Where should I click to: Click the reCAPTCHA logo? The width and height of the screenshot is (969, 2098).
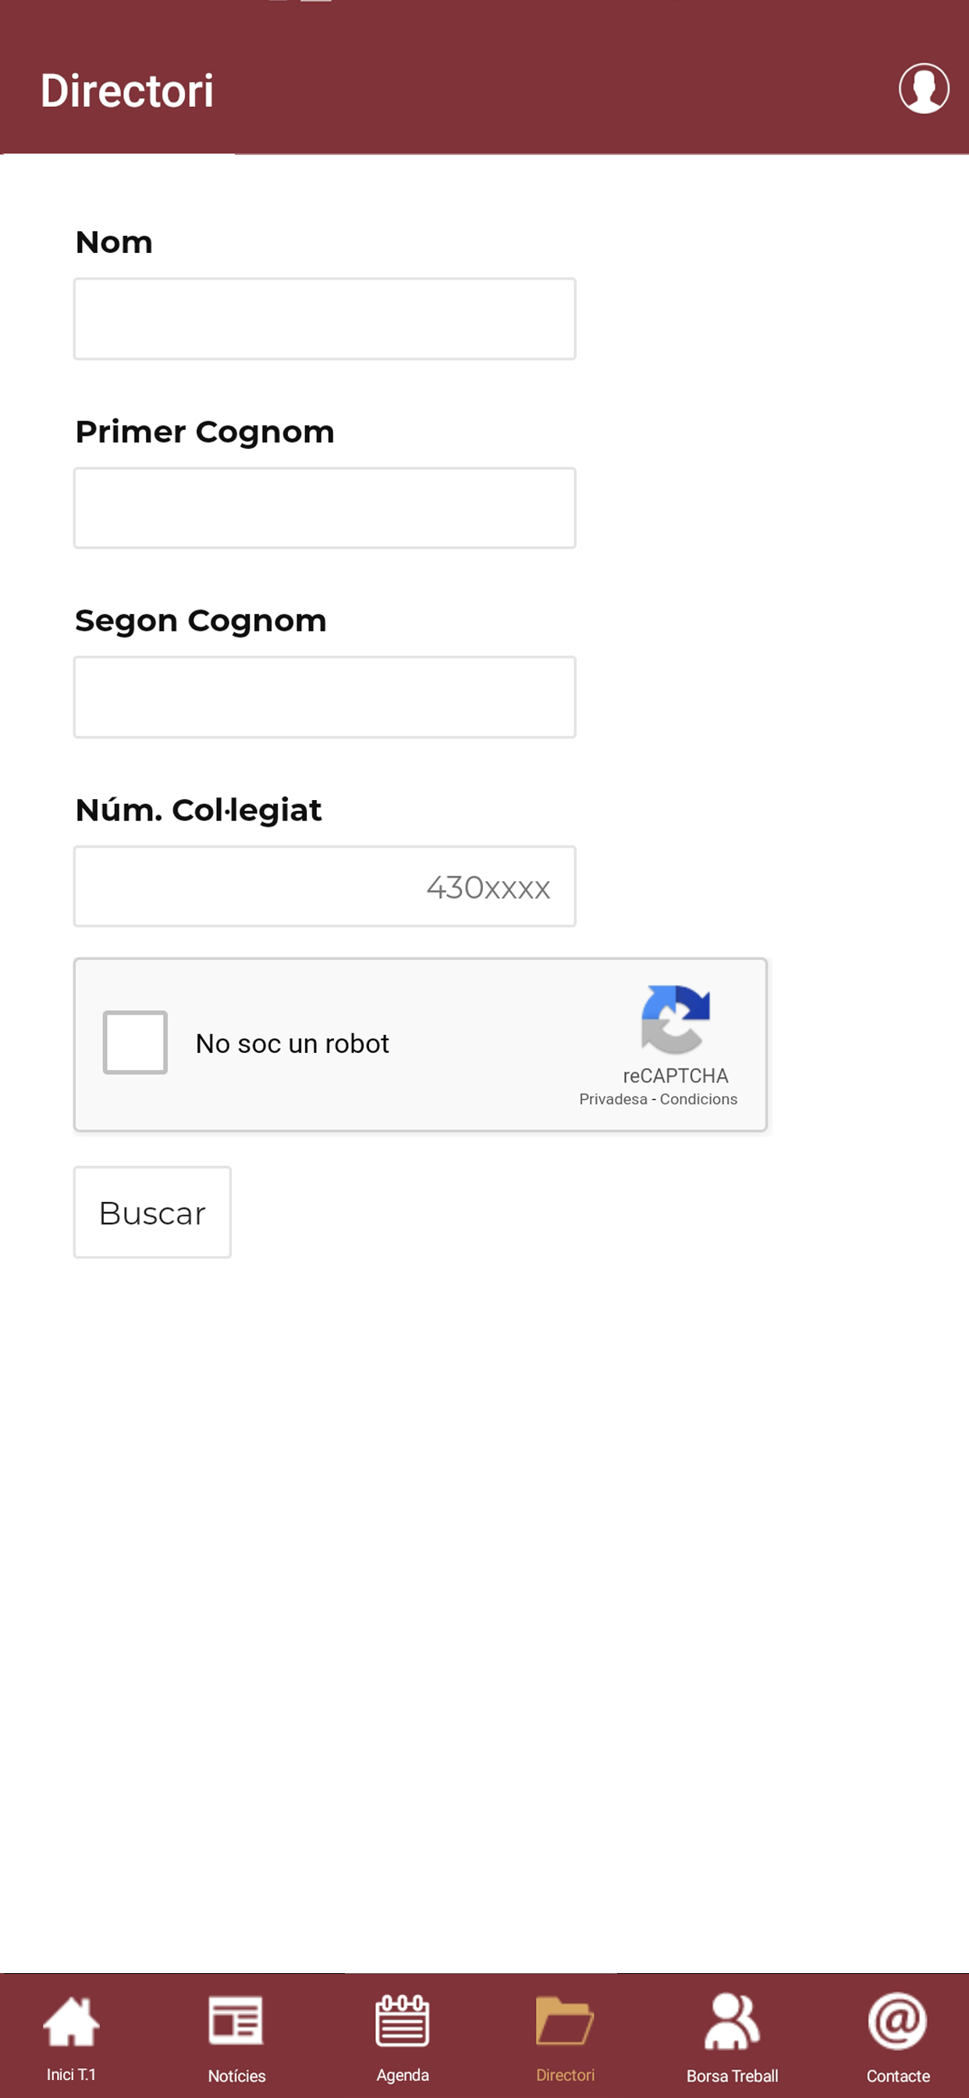pyautogui.click(x=675, y=1019)
